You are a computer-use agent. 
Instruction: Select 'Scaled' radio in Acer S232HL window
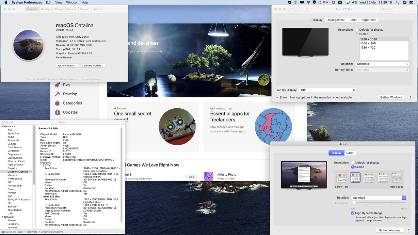pos(357,34)
